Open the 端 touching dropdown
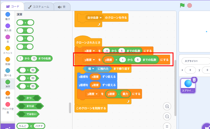Viewport: 210px width, 129px height. (91, 69)
